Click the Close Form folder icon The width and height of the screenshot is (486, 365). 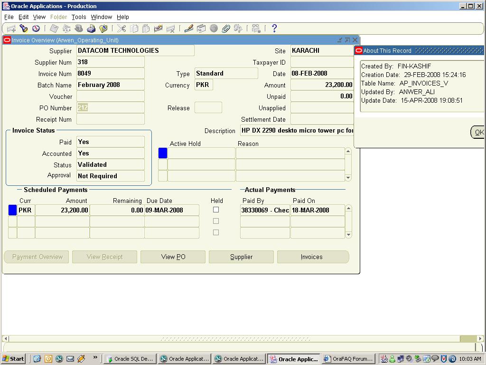pyautogui.click(x=103, y=29)
